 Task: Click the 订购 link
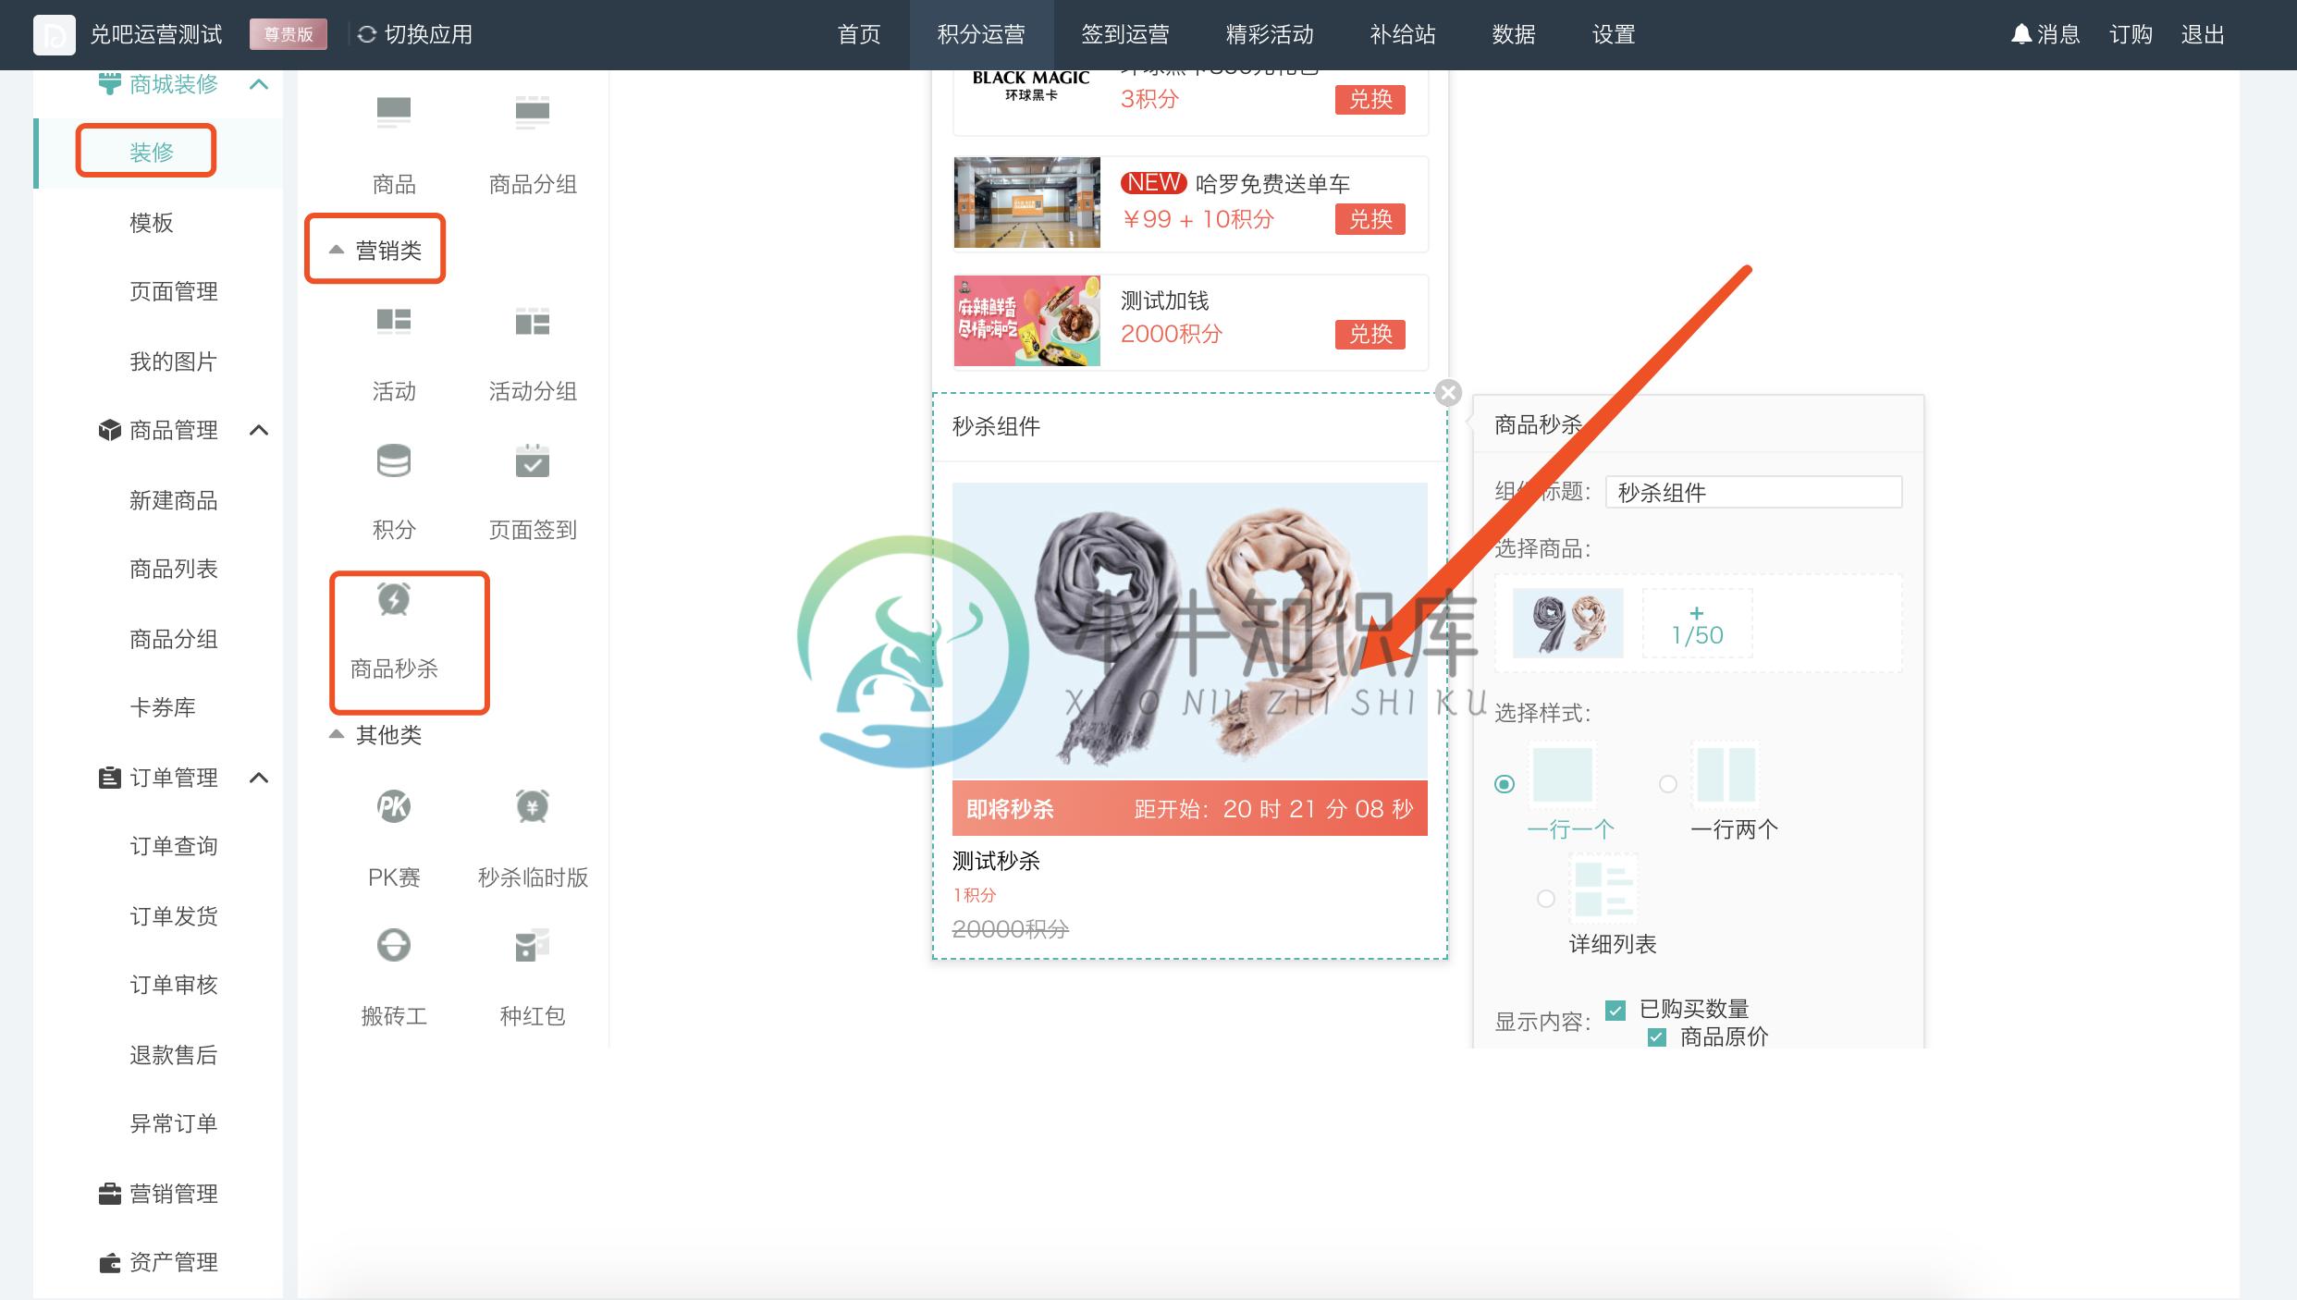[2131, 34]
